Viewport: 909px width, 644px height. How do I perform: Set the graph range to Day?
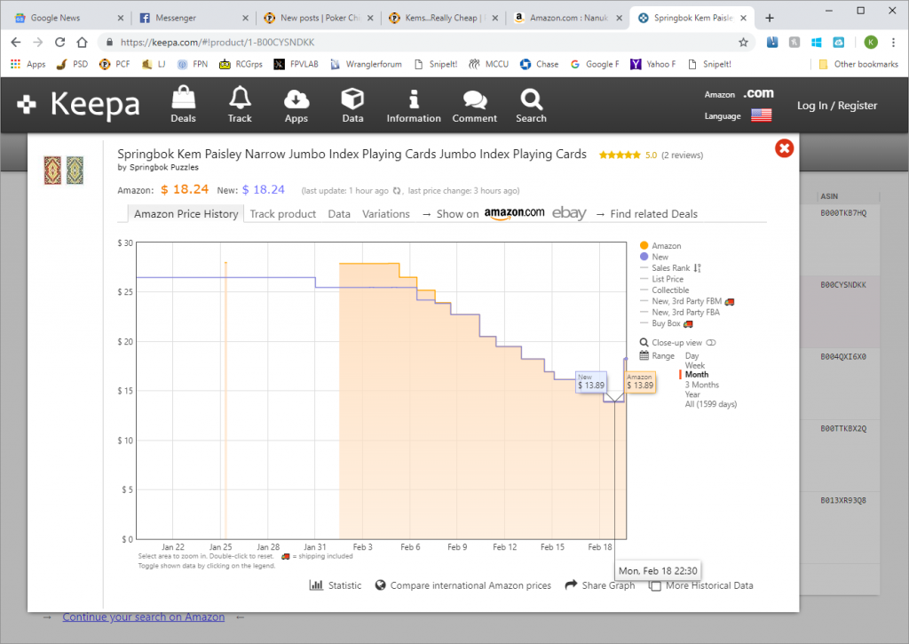pyautogui.click(x=692, y=355)
